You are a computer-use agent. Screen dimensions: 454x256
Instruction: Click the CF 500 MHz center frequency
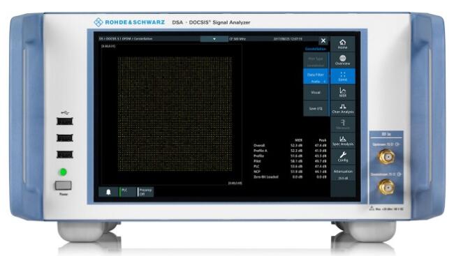click(237, 39)
